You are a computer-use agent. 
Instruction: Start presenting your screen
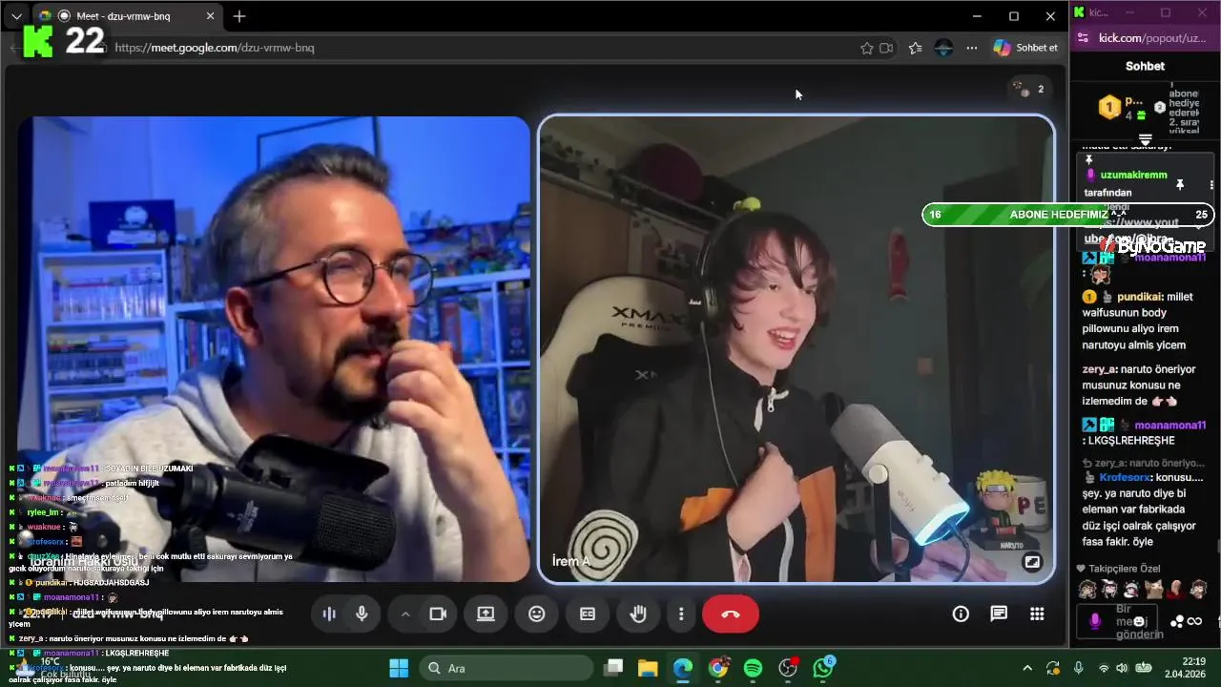(486, 614)
